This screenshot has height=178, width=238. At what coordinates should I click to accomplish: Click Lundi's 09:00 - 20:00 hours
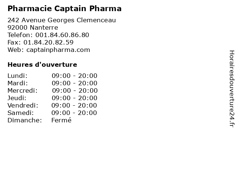(74, 76)
